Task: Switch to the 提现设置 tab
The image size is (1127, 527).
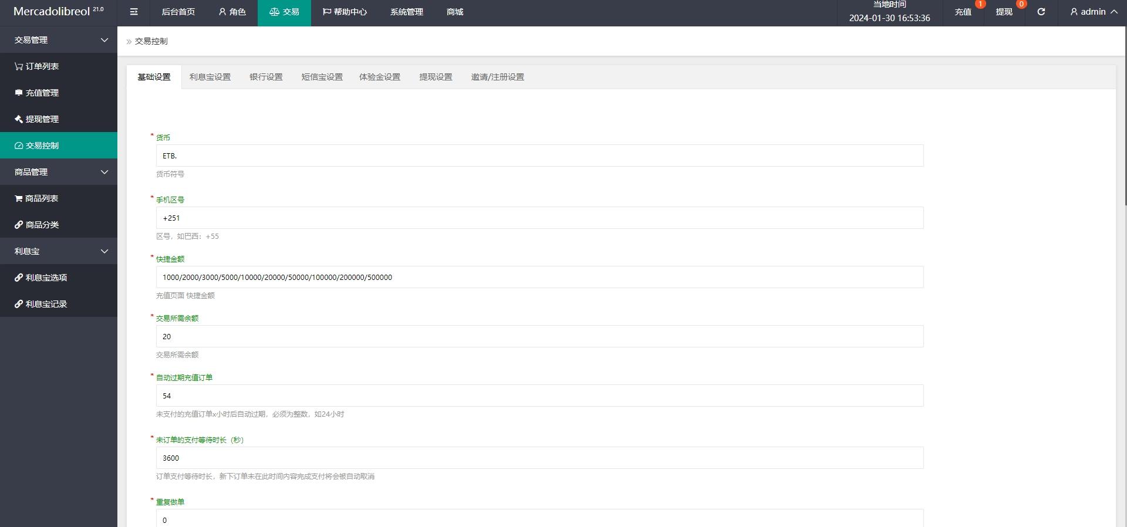Action: 436,77
